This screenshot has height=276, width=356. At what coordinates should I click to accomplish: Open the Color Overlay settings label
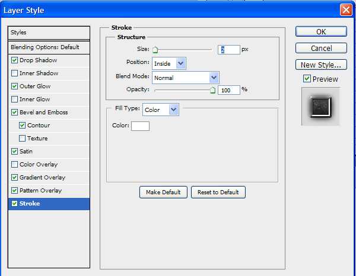39,165
